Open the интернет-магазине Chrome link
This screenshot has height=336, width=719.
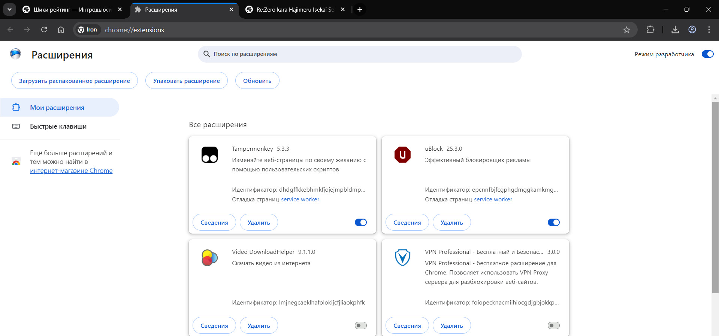click(71, 171)
